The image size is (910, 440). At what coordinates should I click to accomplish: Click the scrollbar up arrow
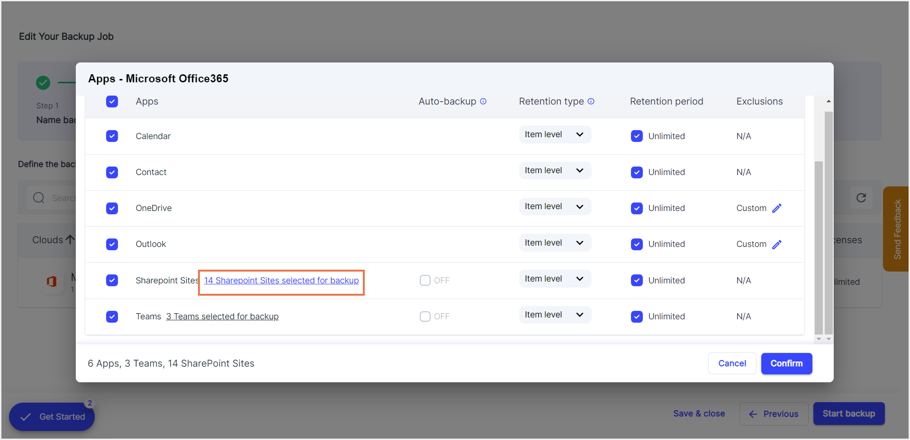tap(829, 101)
